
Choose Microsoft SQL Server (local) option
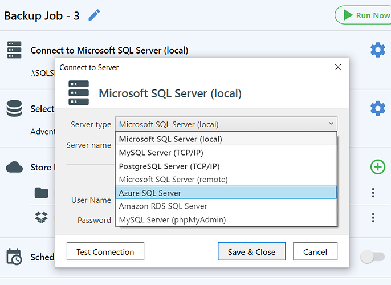click(226, 139)
